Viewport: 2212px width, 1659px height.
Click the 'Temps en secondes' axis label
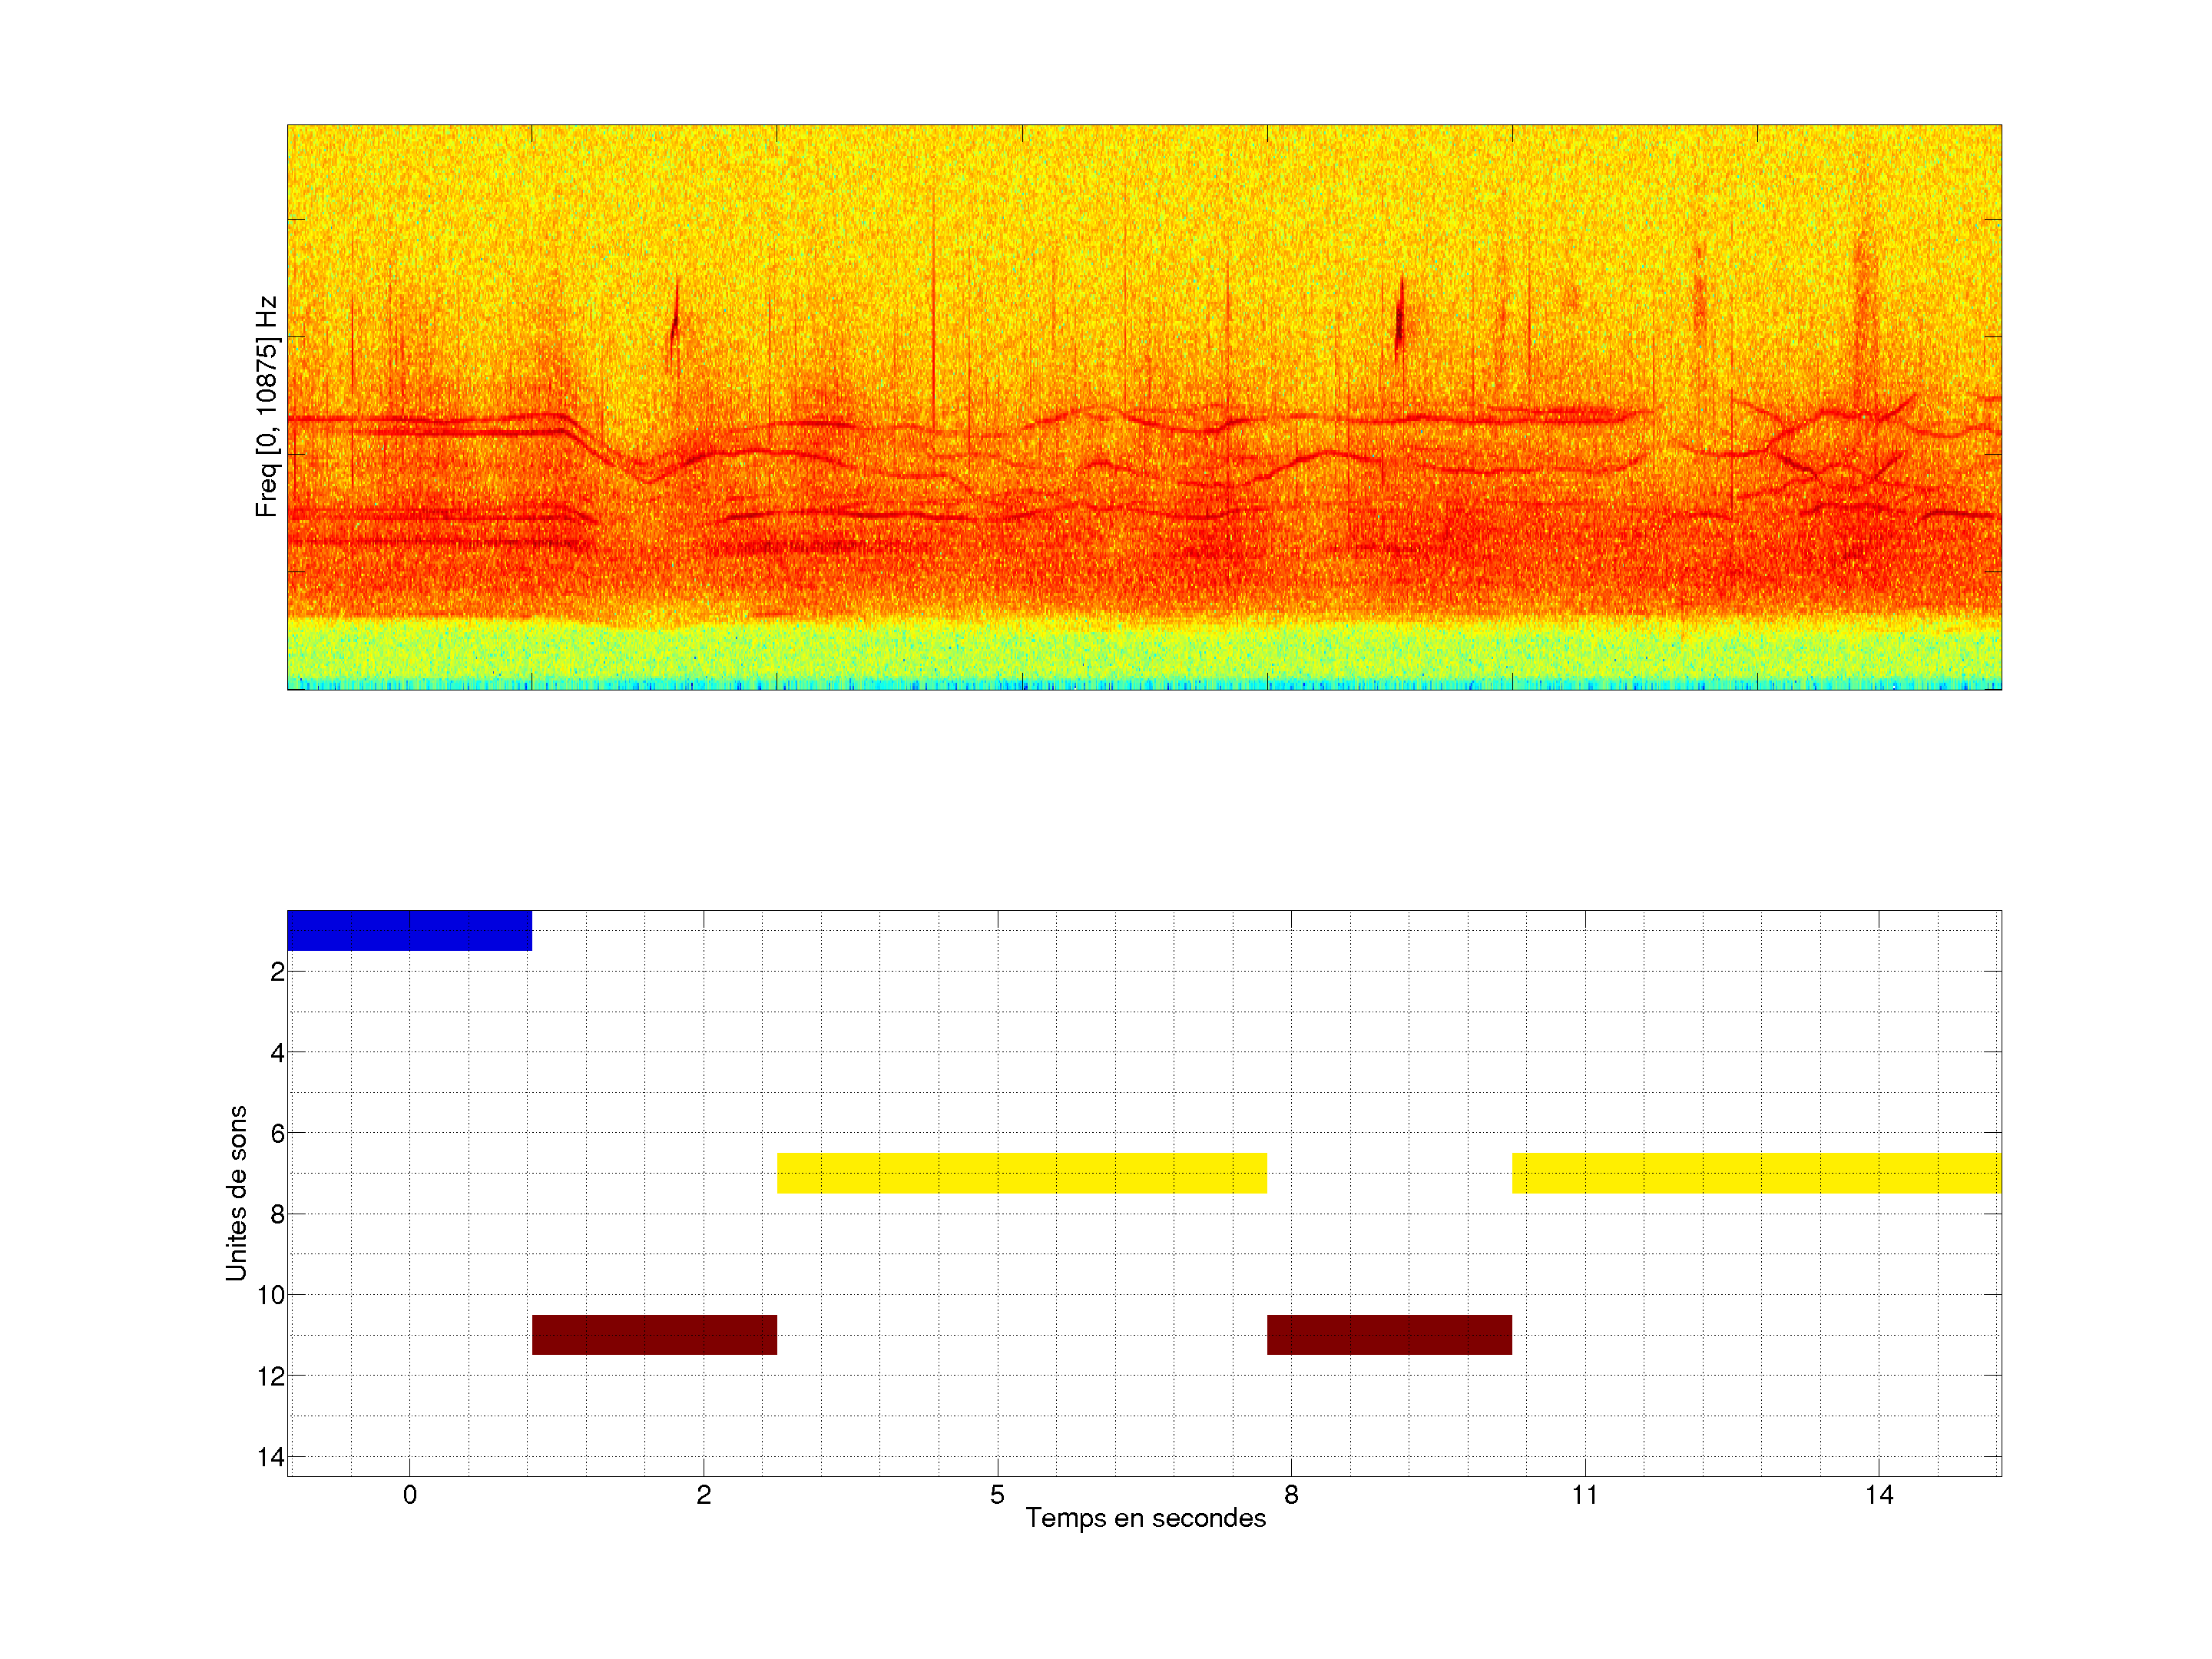1145,1518
